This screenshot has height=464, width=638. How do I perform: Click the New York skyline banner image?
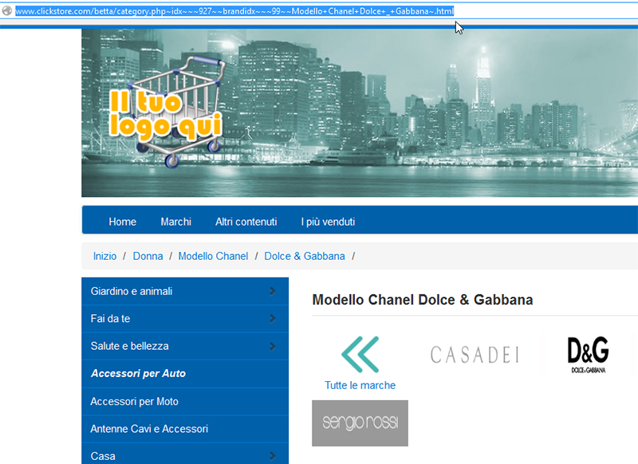click(x=360, y=112)
